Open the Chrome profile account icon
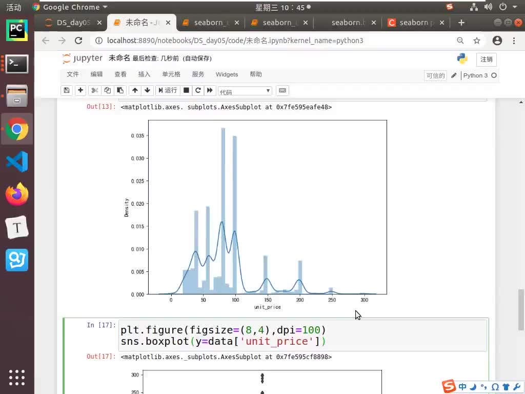Image resolution: width=525 pixels, height=394 pixels. [497, 41]
